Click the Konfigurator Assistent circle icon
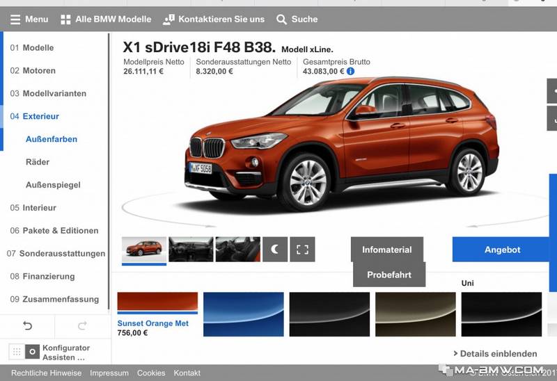Screen dimensions: 557x381 [x=32, y=352]
